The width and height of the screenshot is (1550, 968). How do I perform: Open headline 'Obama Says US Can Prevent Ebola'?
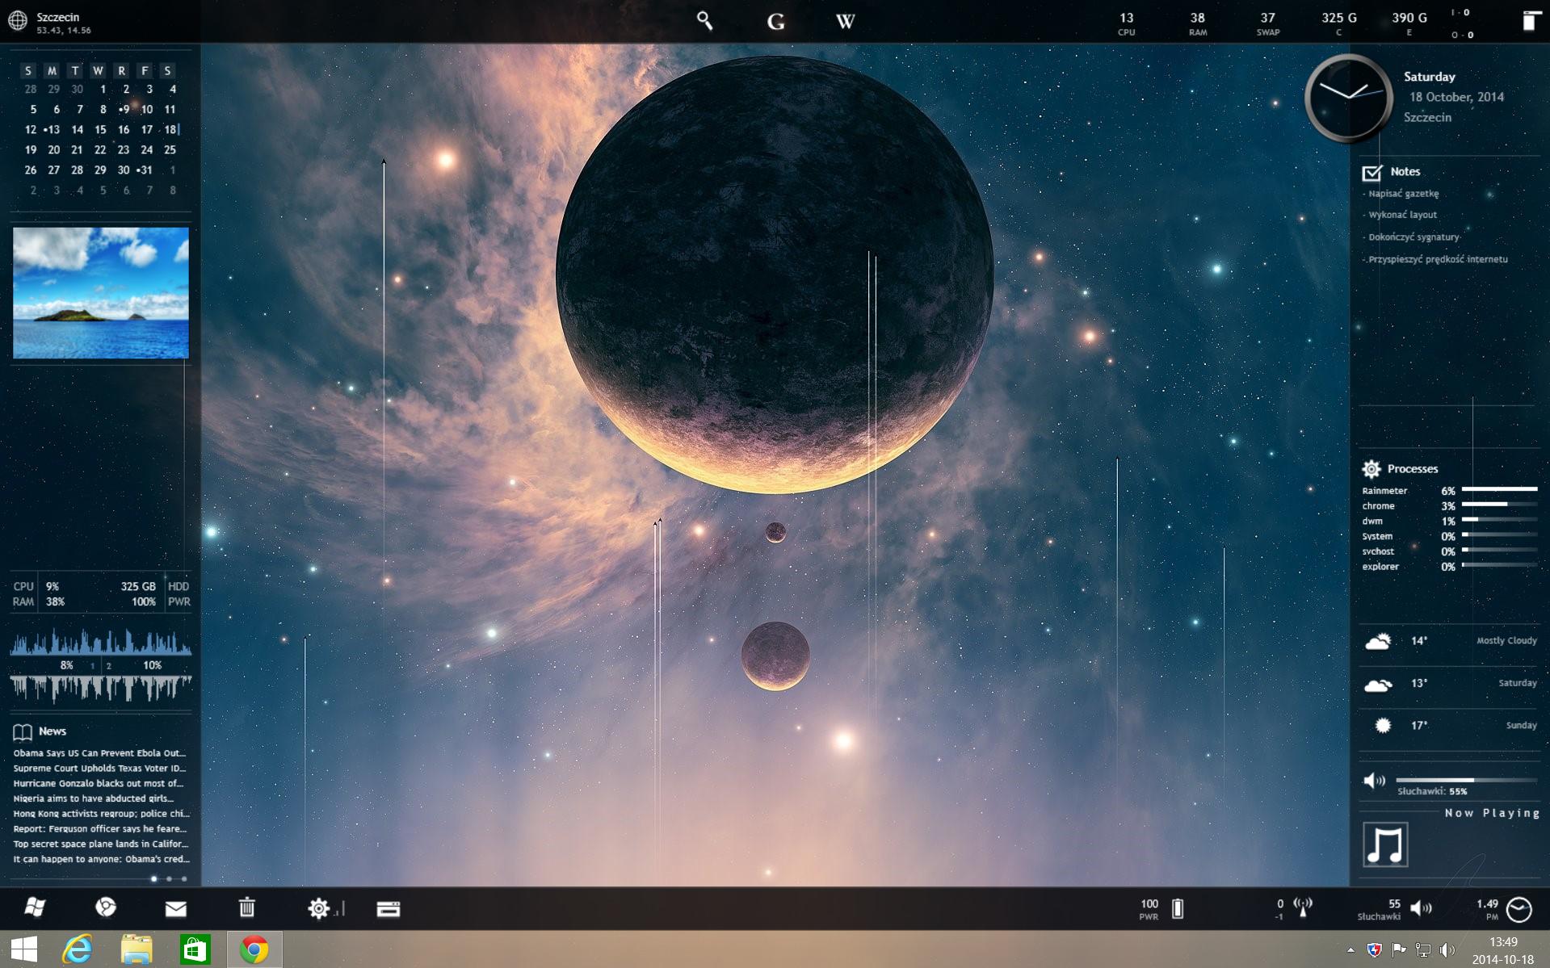click(99, 753)
